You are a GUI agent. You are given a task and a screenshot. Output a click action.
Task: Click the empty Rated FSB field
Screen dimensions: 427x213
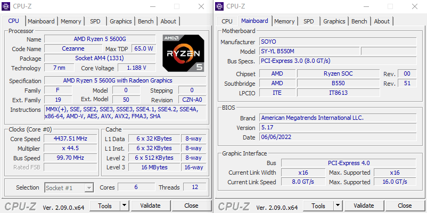click(70, 167)
